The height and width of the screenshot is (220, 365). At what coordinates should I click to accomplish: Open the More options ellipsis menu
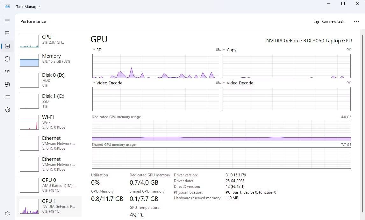pos(357,21)
